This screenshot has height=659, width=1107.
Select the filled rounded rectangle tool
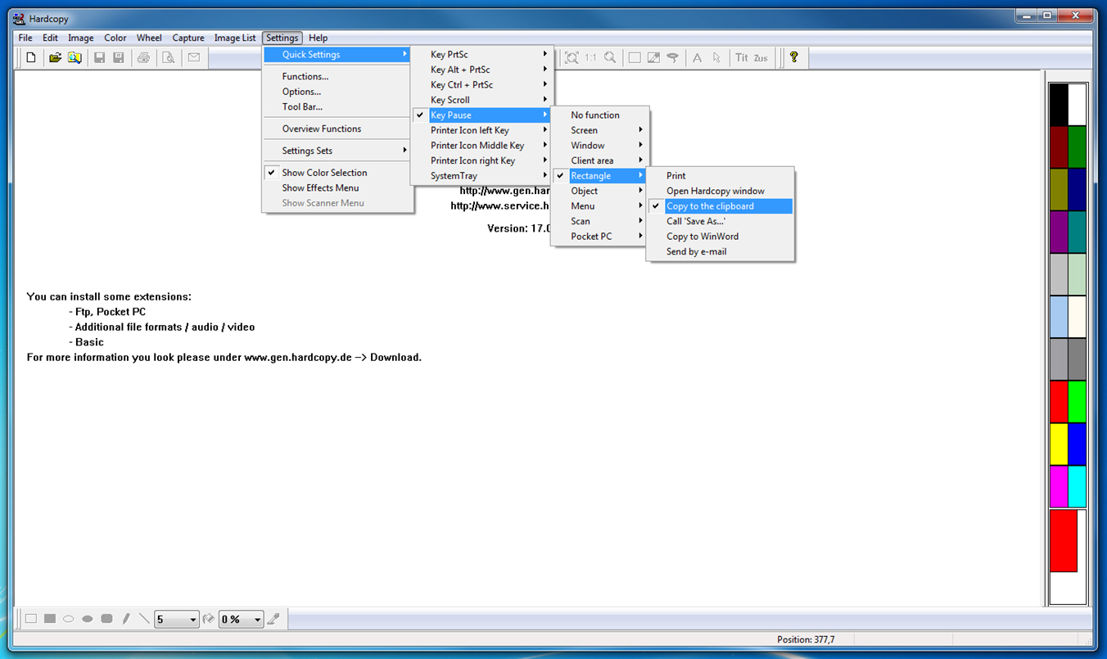[106, 619]
